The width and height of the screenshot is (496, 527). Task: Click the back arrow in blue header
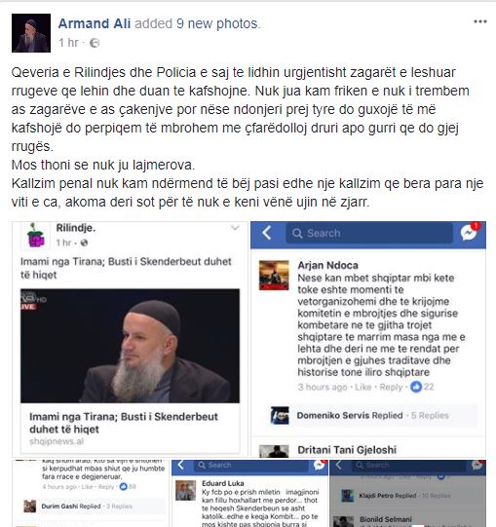click(267, 233)
